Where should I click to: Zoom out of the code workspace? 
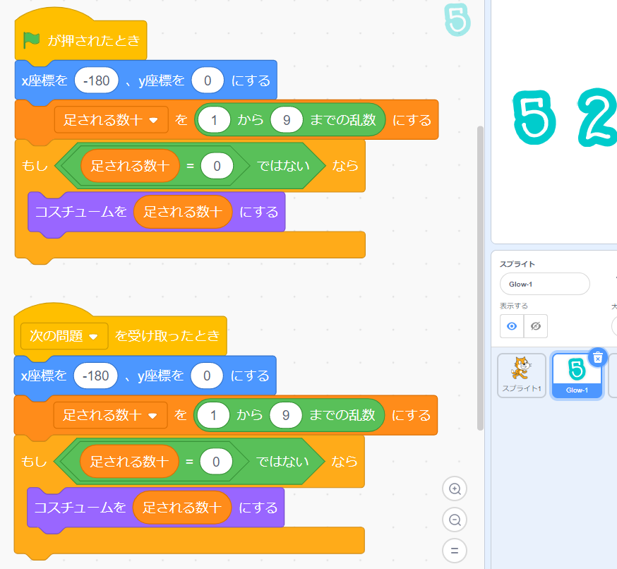(x=455, y=520)
